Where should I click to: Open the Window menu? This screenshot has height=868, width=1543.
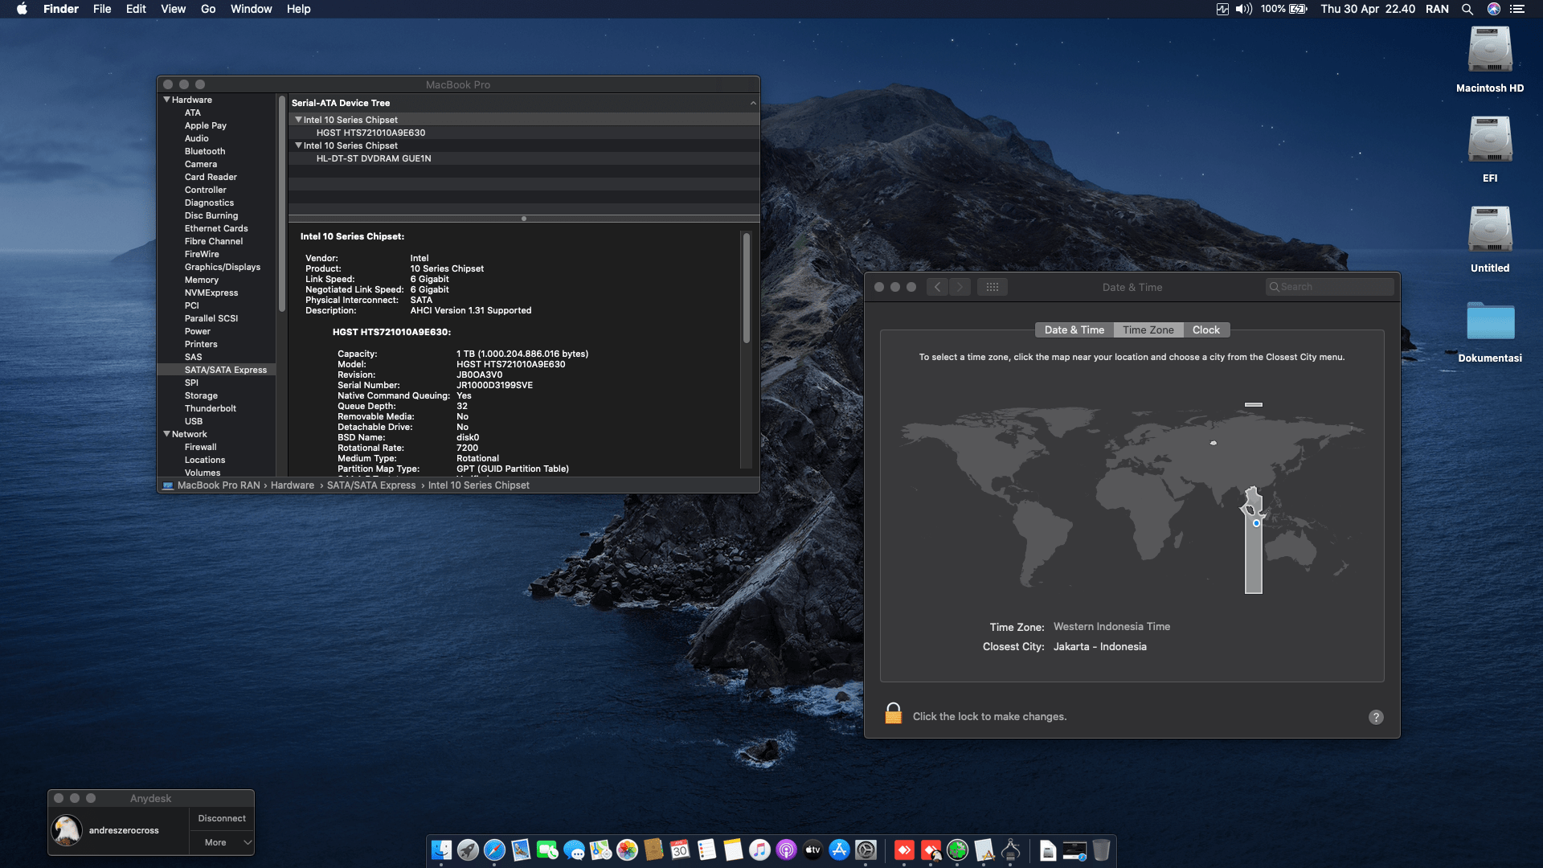tap(251, 9)
